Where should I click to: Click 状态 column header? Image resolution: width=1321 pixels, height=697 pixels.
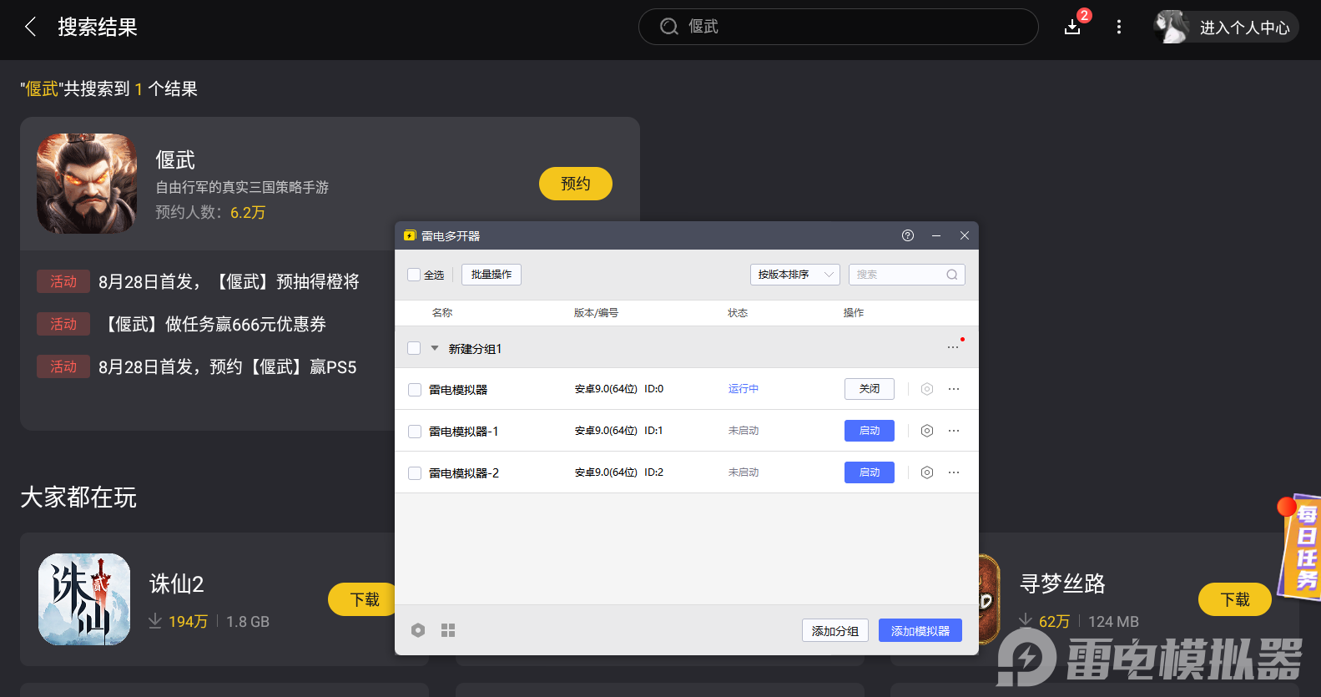738,313
